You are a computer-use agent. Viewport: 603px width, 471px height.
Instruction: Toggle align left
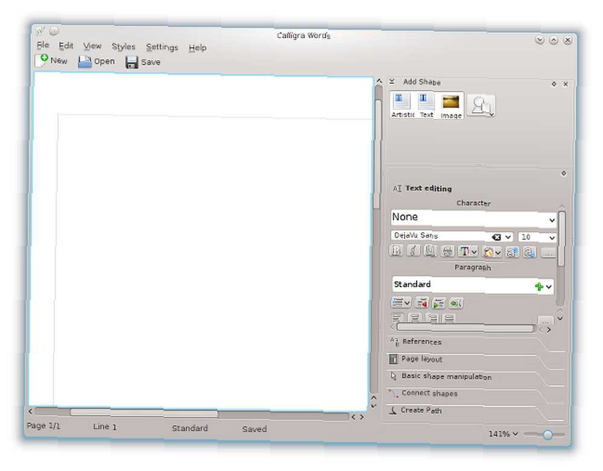point(397,318)
